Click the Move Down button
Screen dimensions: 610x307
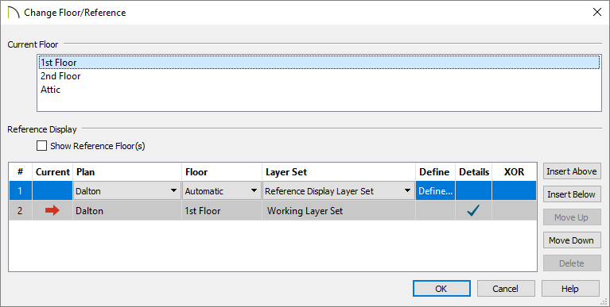572,240
